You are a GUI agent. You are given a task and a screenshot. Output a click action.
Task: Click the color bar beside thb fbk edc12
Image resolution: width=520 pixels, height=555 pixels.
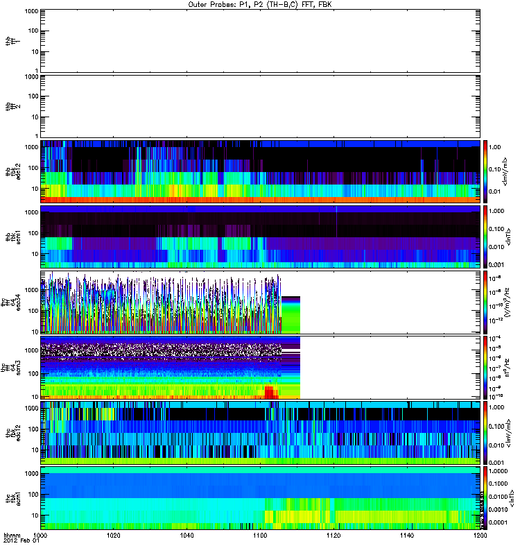[x=486, y=171]
